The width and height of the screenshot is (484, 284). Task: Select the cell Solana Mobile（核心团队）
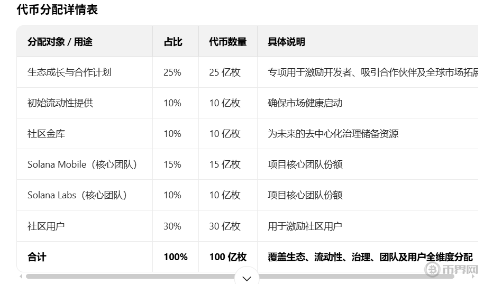click(82, 164)
